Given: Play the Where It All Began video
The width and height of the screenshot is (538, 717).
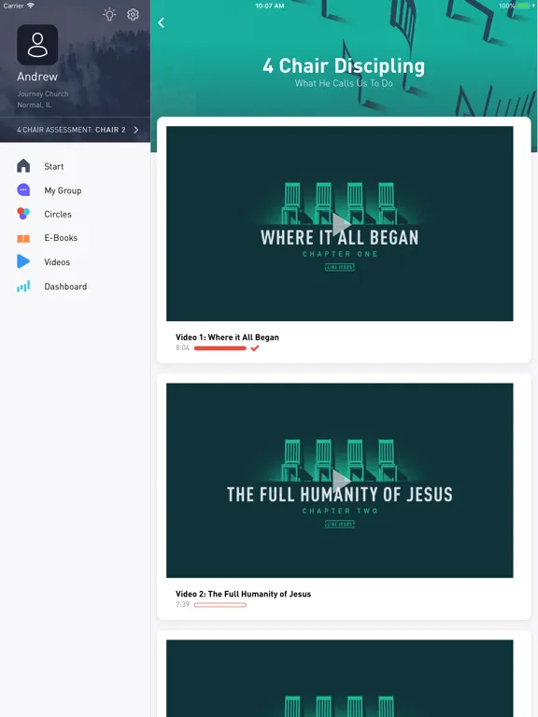Looking at the screenshot, I should 339,224.
